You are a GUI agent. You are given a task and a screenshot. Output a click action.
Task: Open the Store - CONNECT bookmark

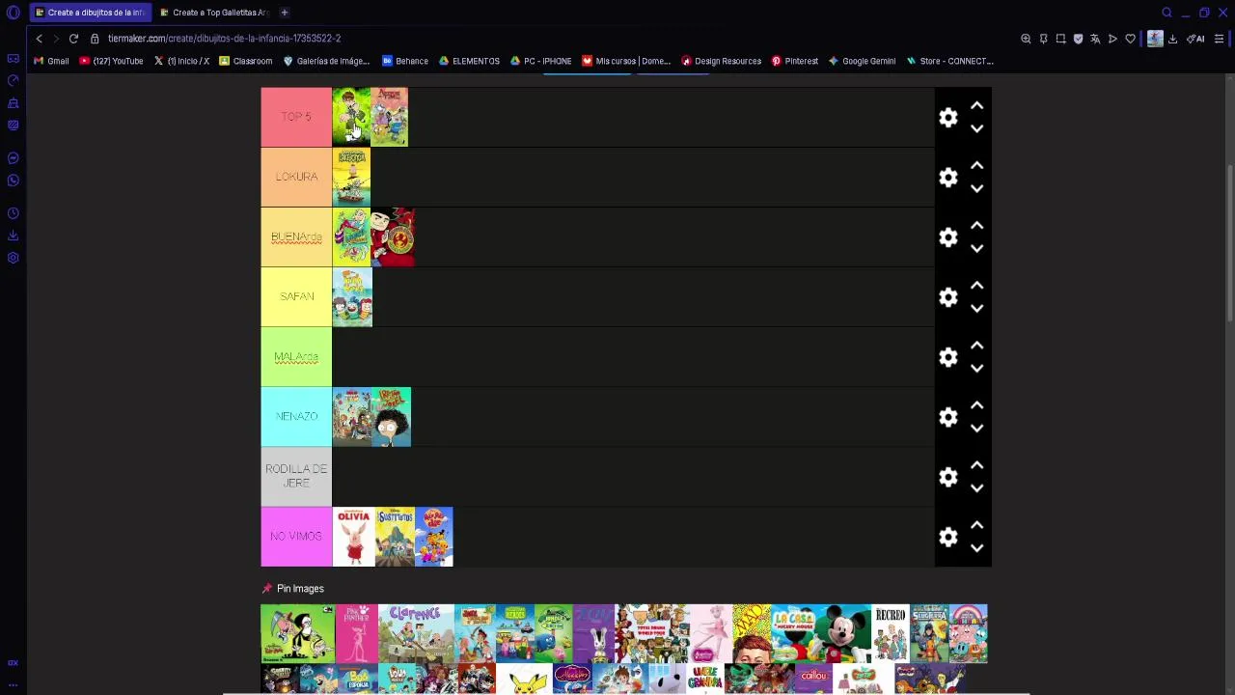coord(949,61)
